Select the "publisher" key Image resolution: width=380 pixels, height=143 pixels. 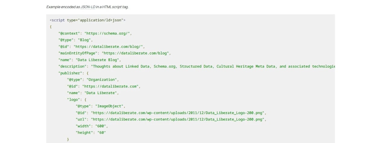click(x=70, y=73)
